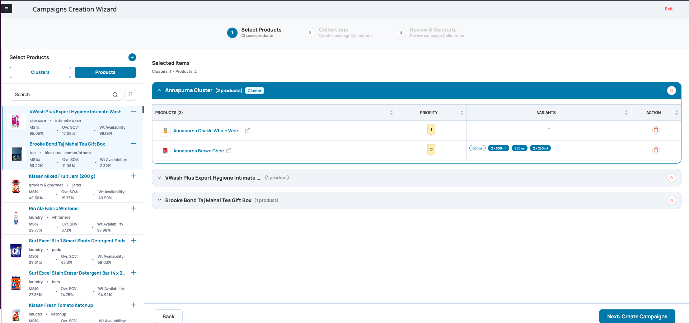The height and width of the screenshot is (323, 689).
Task: Open the Annapurna Brown Ghee product link
Action: click(x=198, y=151)
